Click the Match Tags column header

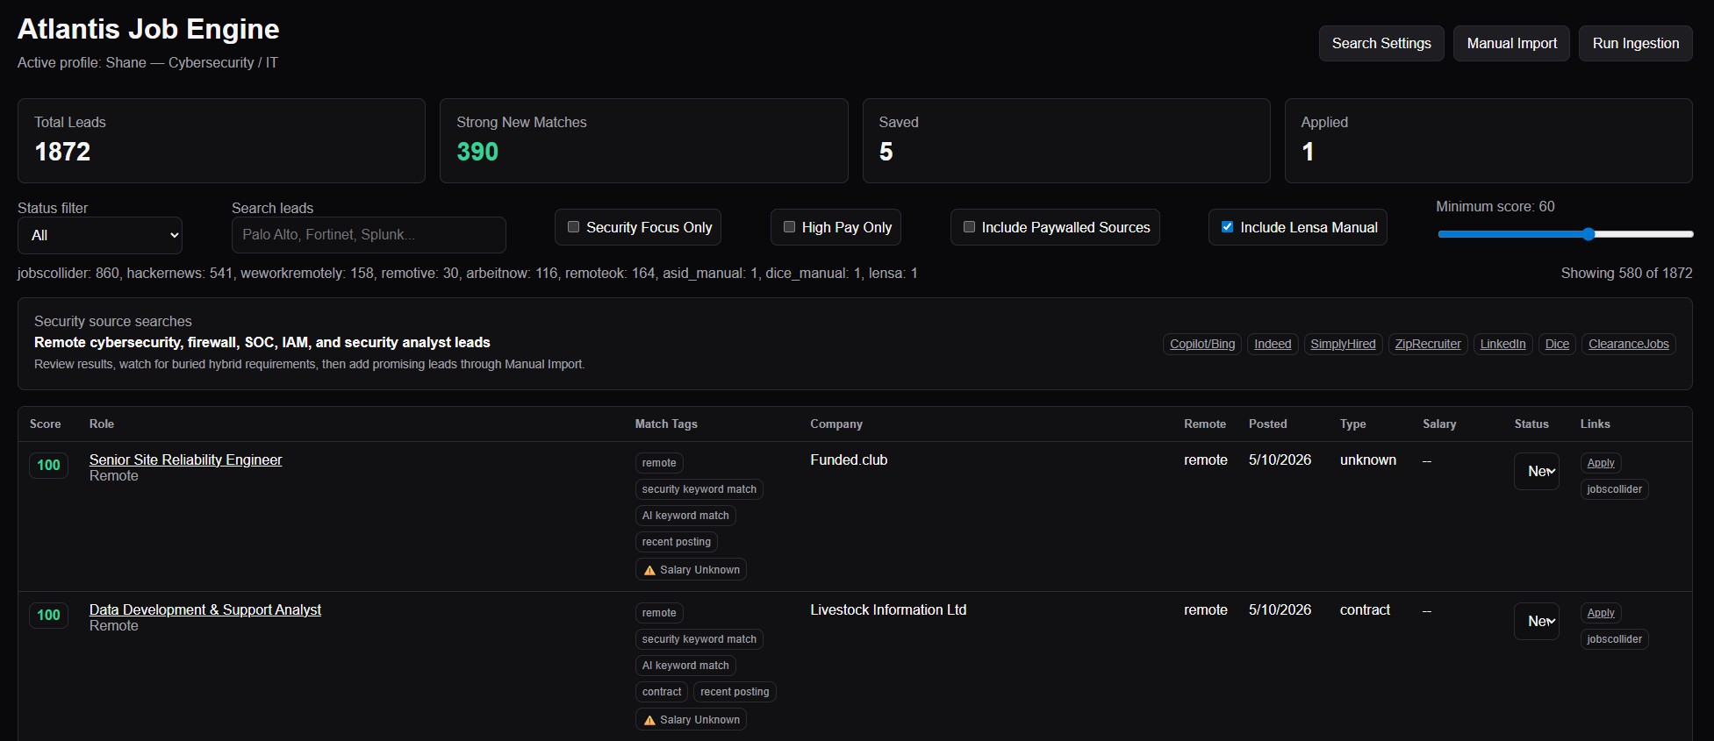pos(666,424)
